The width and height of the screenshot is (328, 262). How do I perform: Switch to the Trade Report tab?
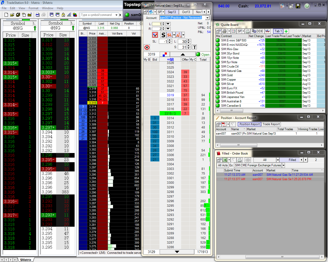pyautogui.click(x=271, y=124)
